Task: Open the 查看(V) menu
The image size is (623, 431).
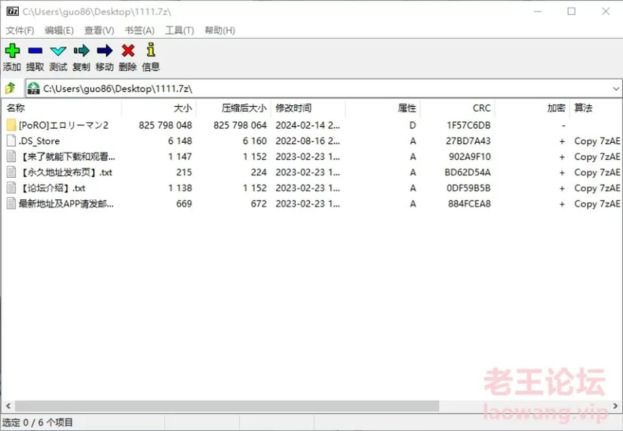Action: coord(99,31)
